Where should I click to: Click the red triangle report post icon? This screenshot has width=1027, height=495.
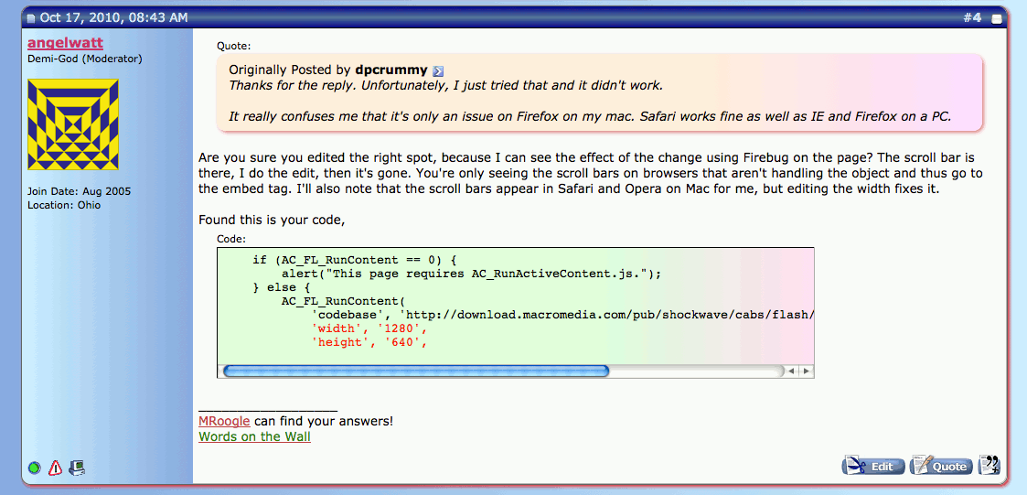[55, 468]
